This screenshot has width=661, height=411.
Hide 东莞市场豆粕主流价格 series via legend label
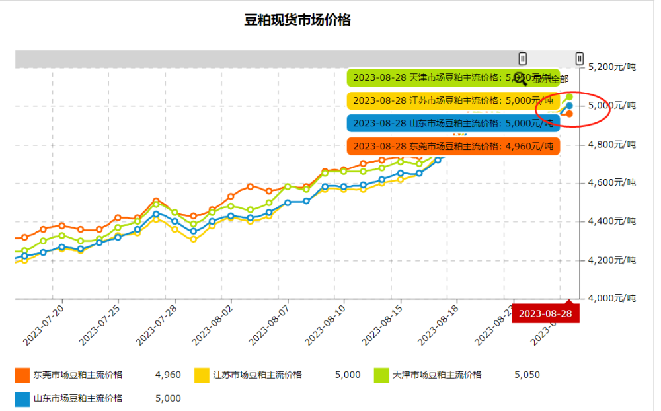coord(78,375)
